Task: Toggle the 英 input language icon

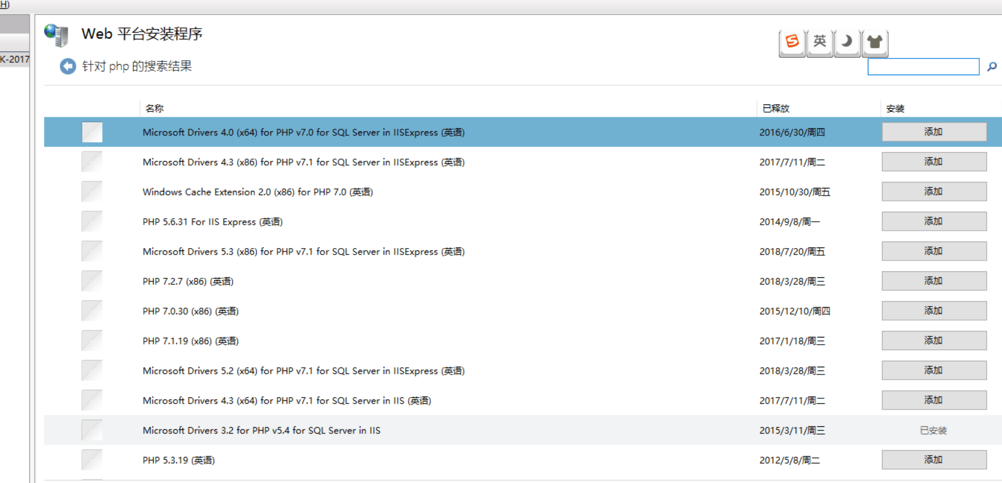Action: [819, 42]
